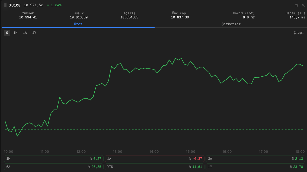
Task: Click the 1A performance showing -0,37%
Action: [x=154, y=159]
